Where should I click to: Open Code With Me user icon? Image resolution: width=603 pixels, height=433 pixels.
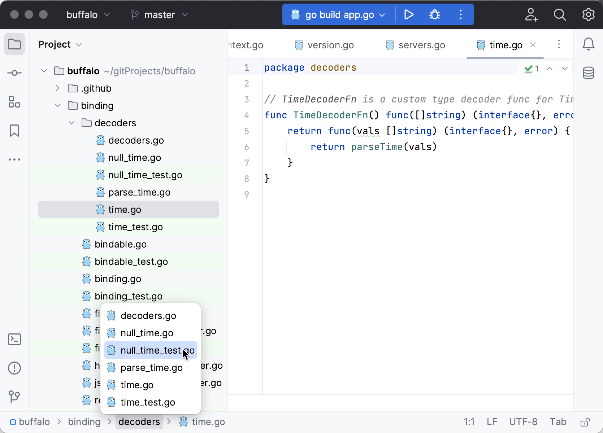[531, 14]
